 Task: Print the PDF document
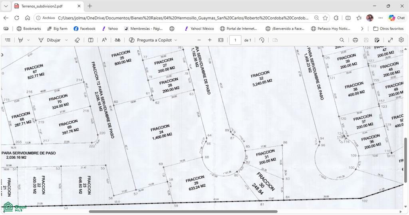[355, 40]
